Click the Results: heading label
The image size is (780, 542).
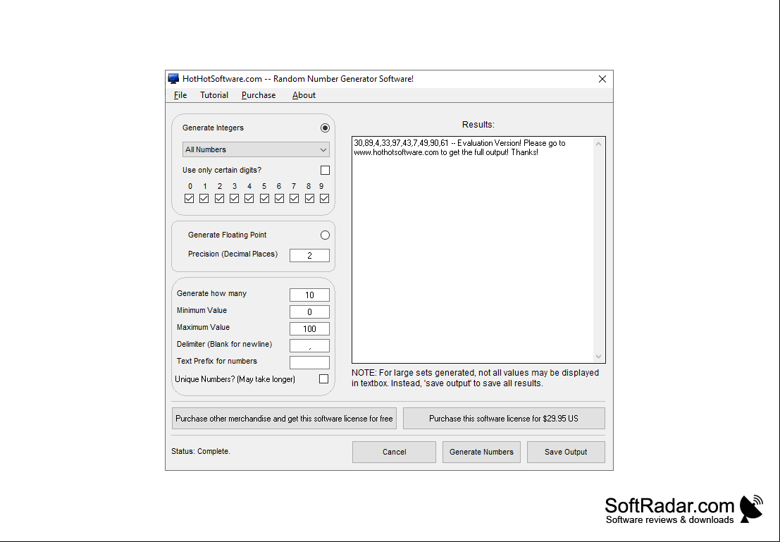(478, 125)
